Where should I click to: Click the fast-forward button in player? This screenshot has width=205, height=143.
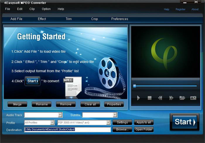coord(171,98)
